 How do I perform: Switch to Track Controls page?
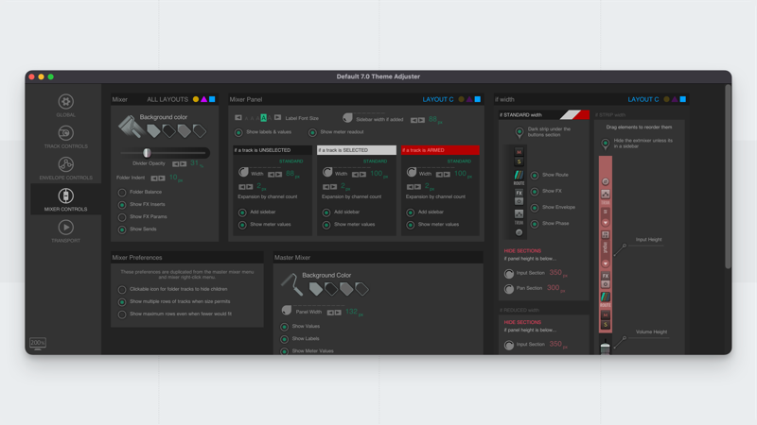(65, 137)
